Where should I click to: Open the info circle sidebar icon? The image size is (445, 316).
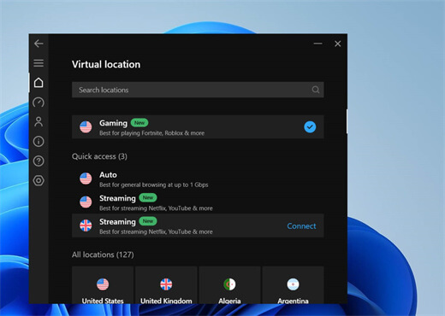pos(39,142)
